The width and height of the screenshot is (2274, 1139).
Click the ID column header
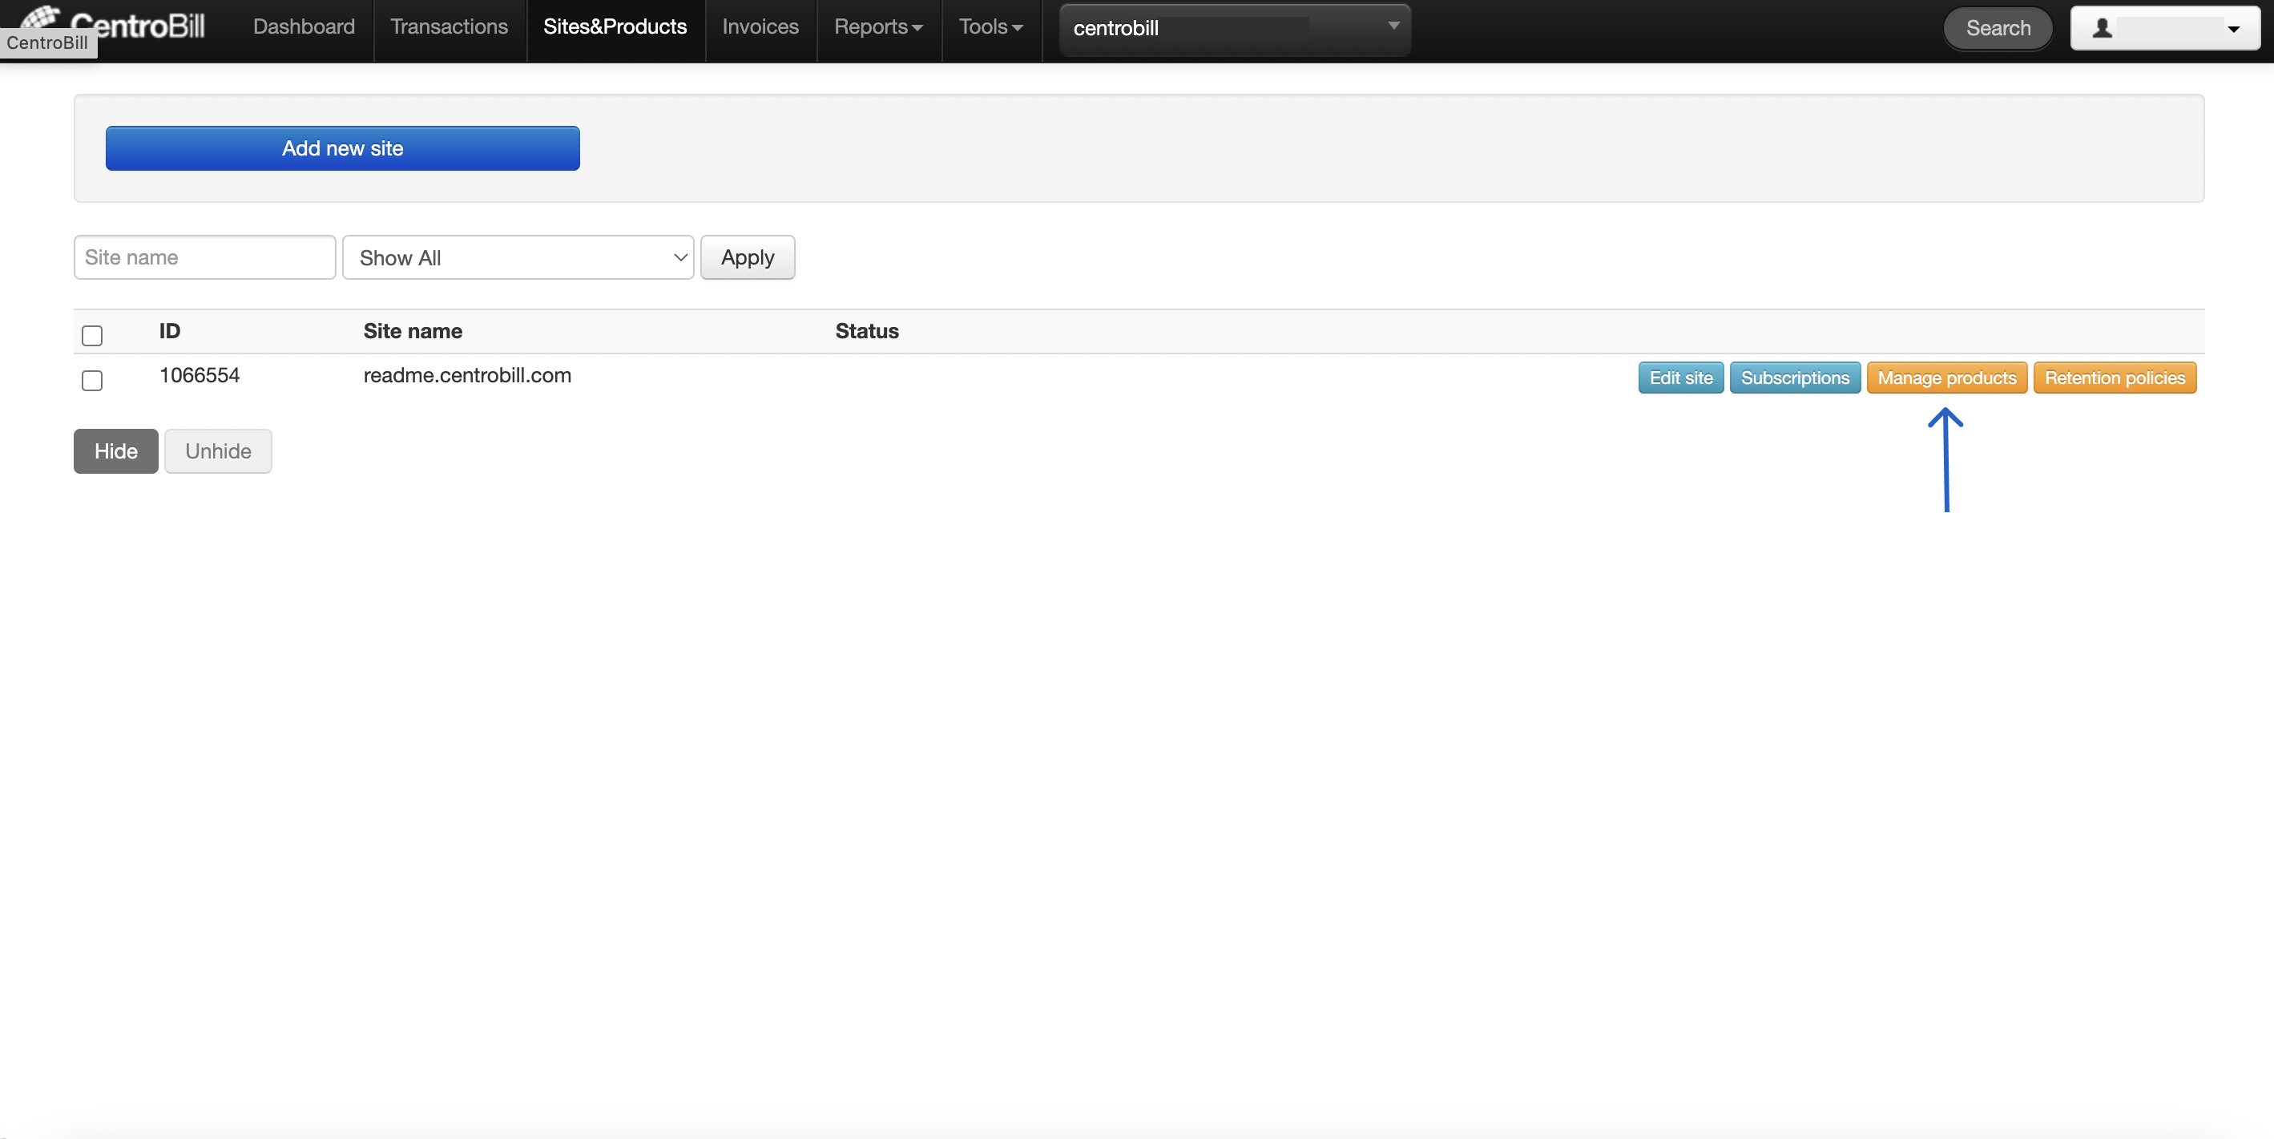coord(170,331)
